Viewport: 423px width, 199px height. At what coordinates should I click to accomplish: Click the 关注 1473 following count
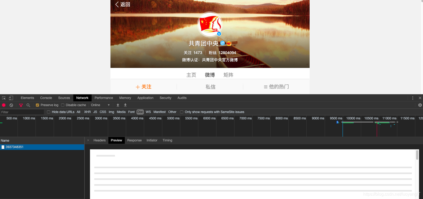(x=193, y=53)
